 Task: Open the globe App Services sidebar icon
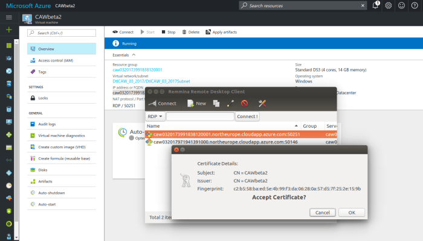9,71
